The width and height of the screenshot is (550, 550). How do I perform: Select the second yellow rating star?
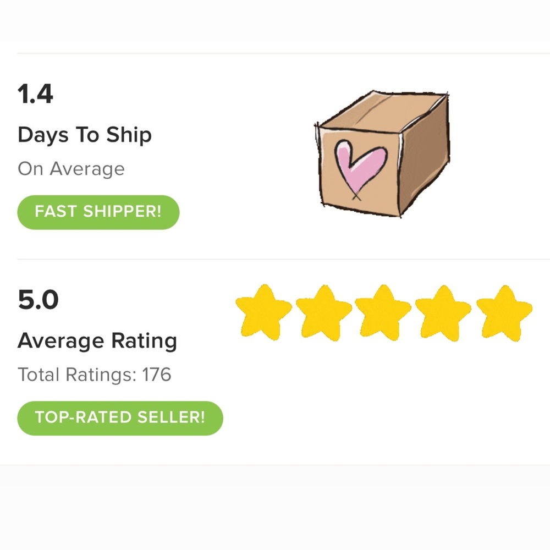[x=324, y=312]
